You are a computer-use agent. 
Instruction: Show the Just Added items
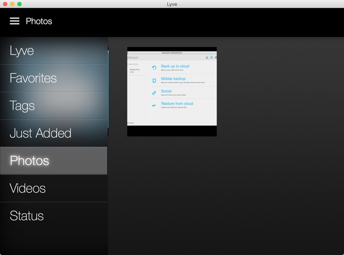(54, 133)
